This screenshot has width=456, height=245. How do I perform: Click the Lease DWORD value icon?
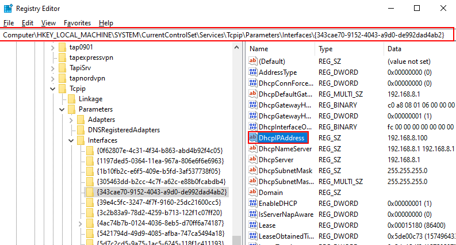pos(252,225)
